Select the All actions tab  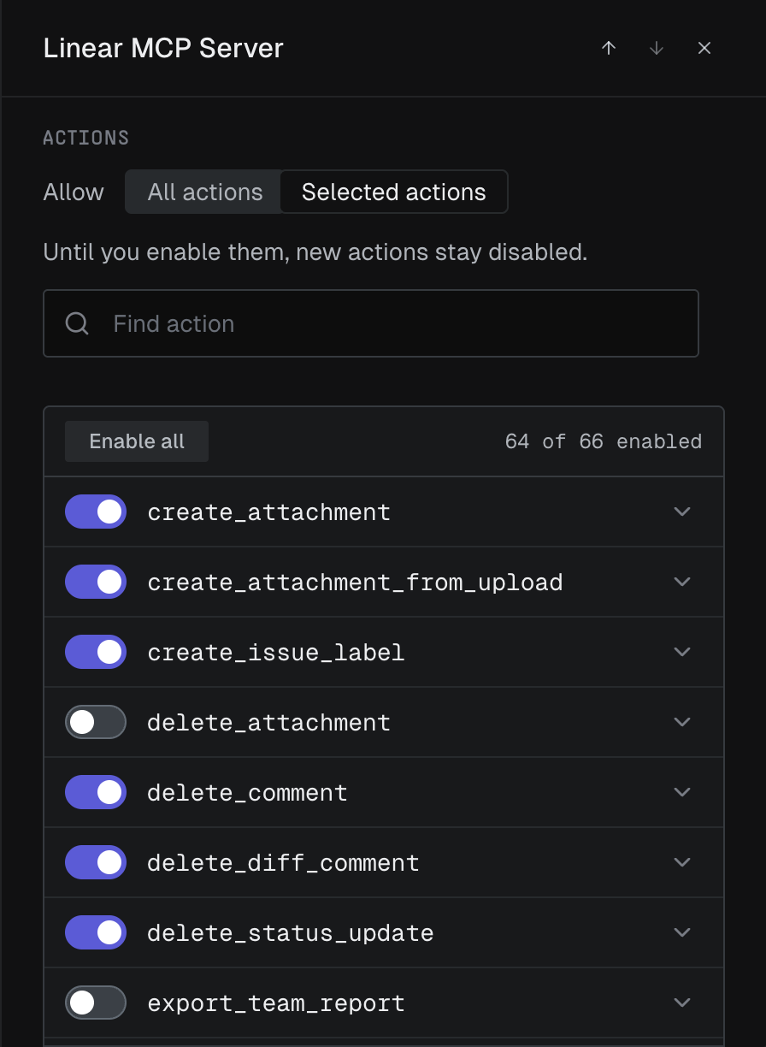[204, 192]
